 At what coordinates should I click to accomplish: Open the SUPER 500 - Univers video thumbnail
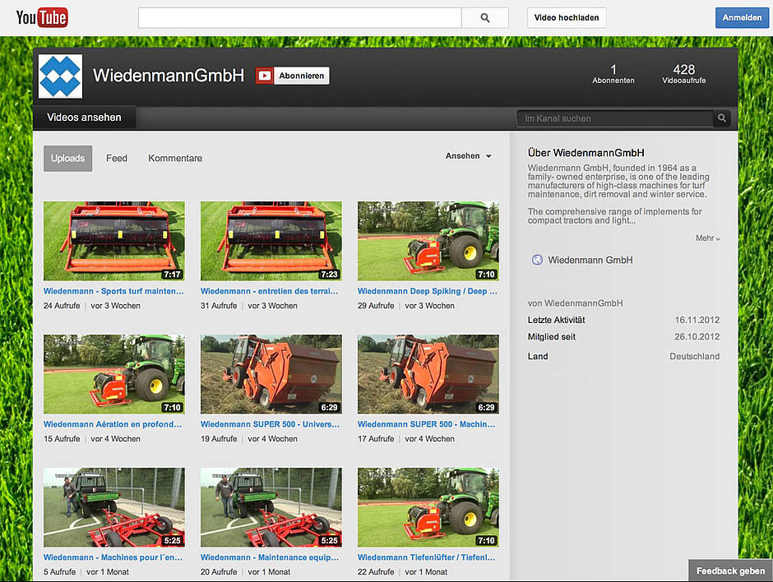(x=271, y=374)
